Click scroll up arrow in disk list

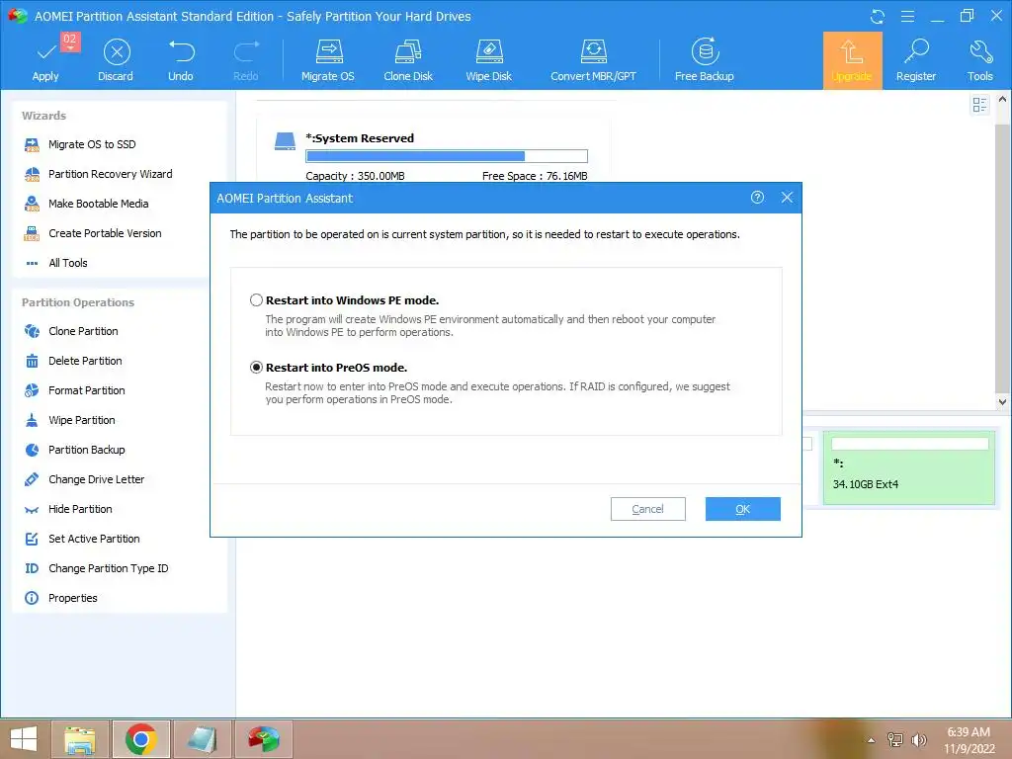coord(1002,100)
